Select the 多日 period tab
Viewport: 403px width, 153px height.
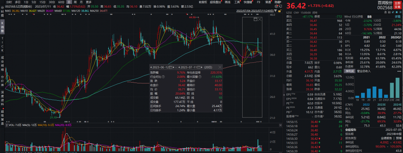18,2
